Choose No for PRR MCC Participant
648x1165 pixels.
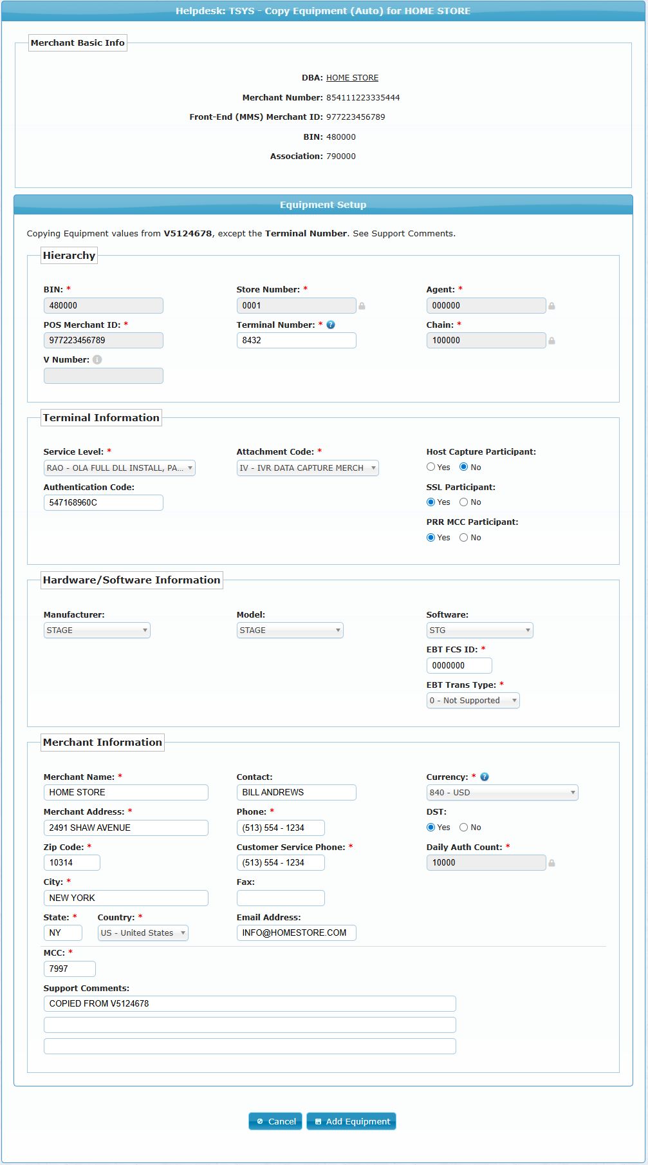tap(463, 538)
